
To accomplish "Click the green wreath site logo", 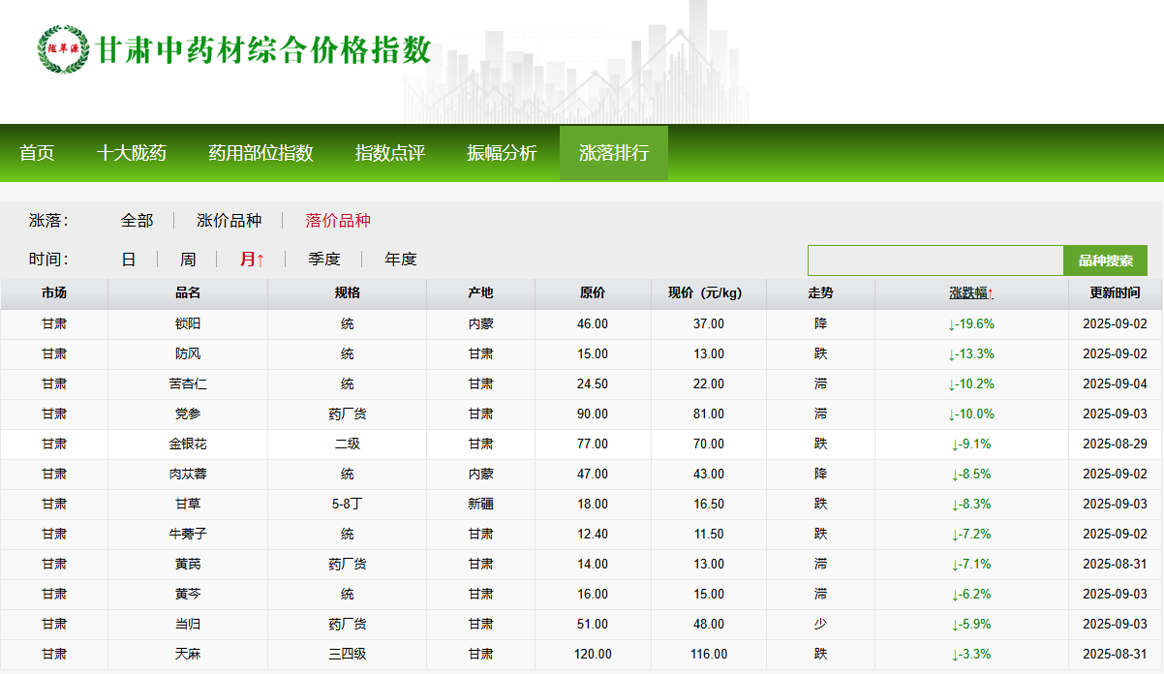I will tap(62, 49).
